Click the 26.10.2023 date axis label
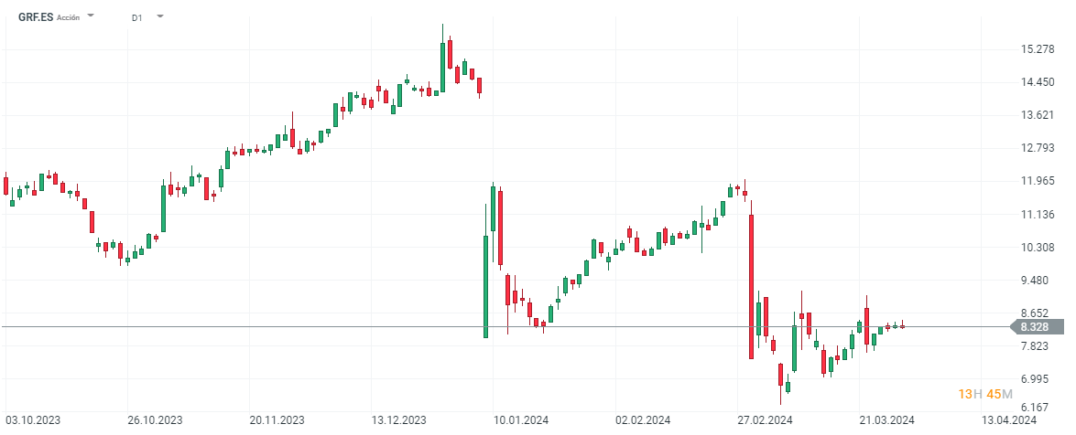Image resolution: width=1076 pixels, height=435 pixels. 155,420
